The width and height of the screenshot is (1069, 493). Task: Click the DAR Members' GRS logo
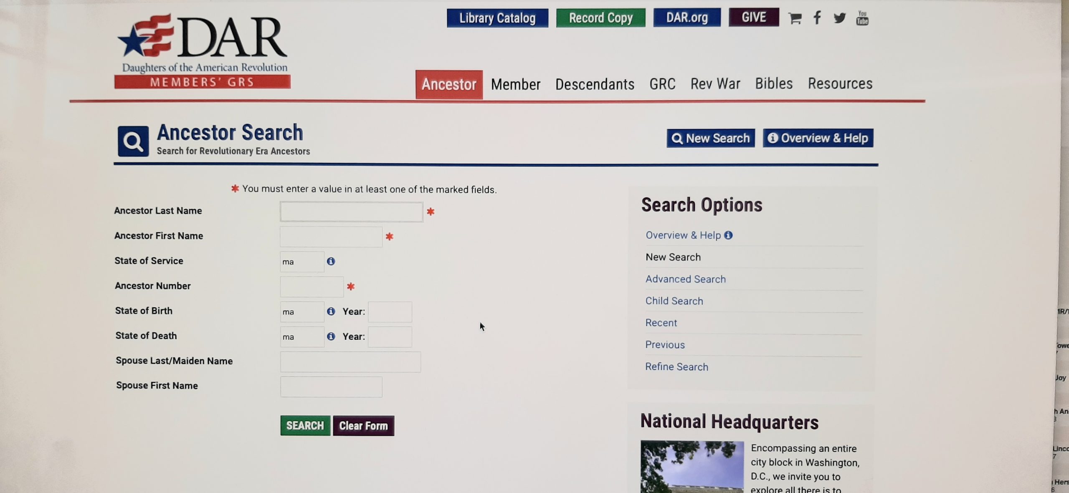pyautogui.click(x=203, y=51)
